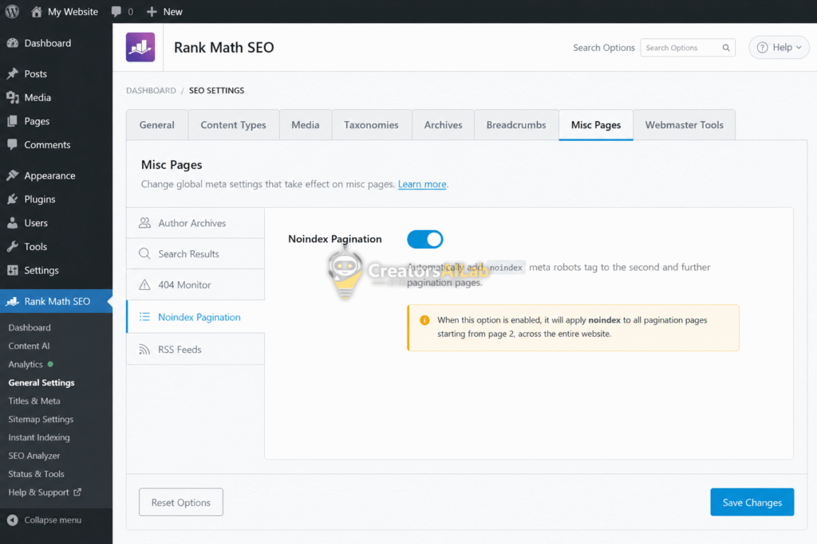The width and height of the screenshot is (817, 544).
Task: Open Author Archives section
Action: pyautogui.click(x=196, y=223)
